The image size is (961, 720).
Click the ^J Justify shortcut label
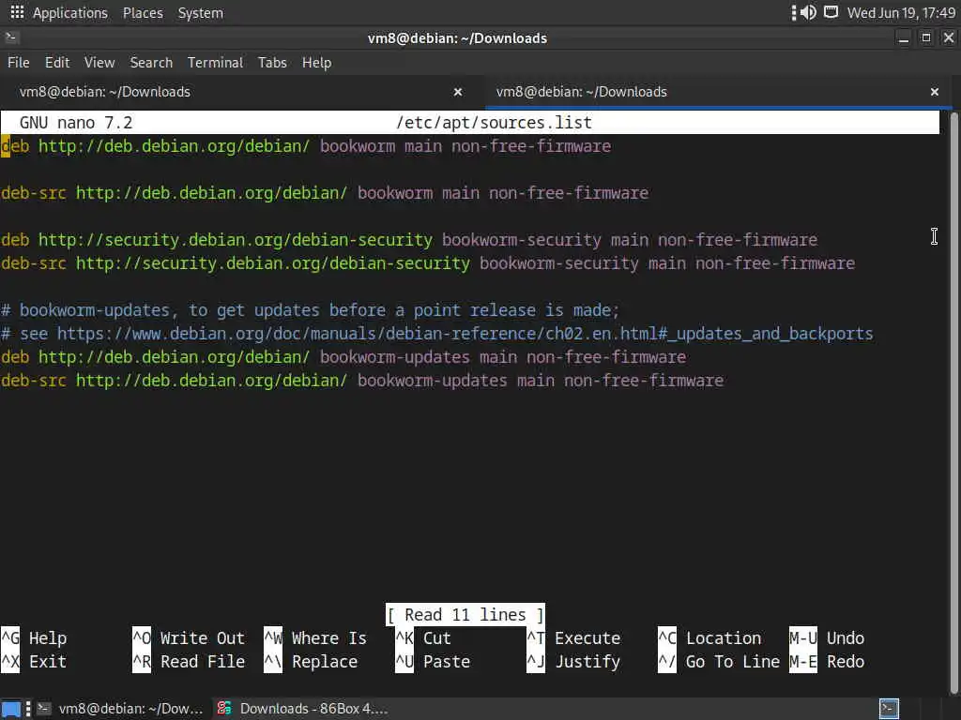[x=573, y=662]
